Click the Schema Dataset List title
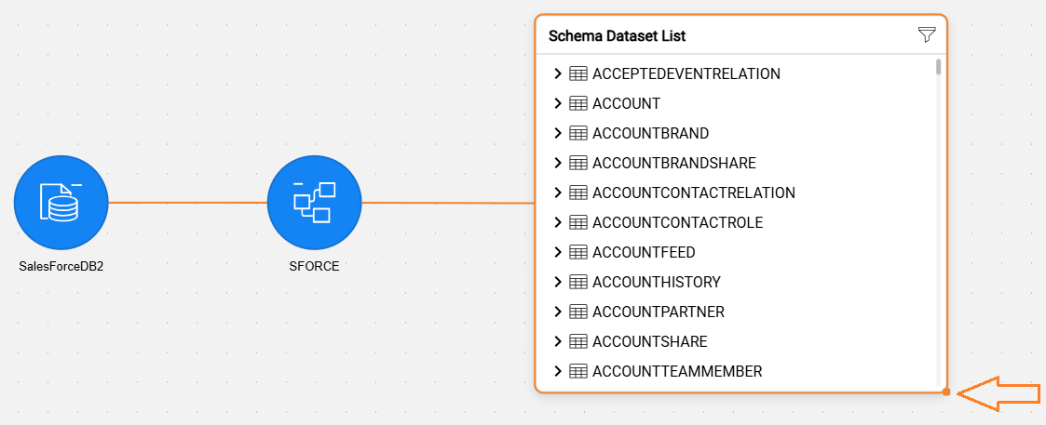The image size is (1046, 425). coord(617,36)
